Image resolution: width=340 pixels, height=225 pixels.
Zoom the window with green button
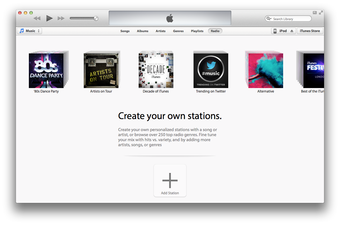pos(31,13)
